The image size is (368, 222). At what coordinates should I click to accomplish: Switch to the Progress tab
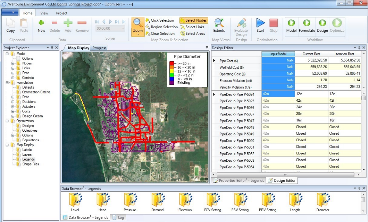click(x=99, y=48)
